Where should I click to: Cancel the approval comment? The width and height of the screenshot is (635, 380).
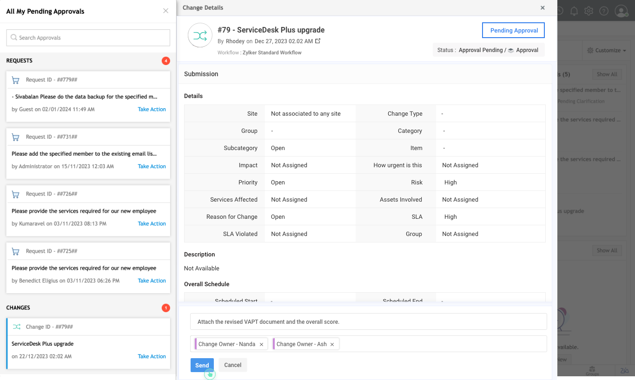click(232, 365)
